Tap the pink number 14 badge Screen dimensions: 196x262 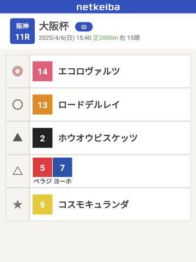point(42,71)
